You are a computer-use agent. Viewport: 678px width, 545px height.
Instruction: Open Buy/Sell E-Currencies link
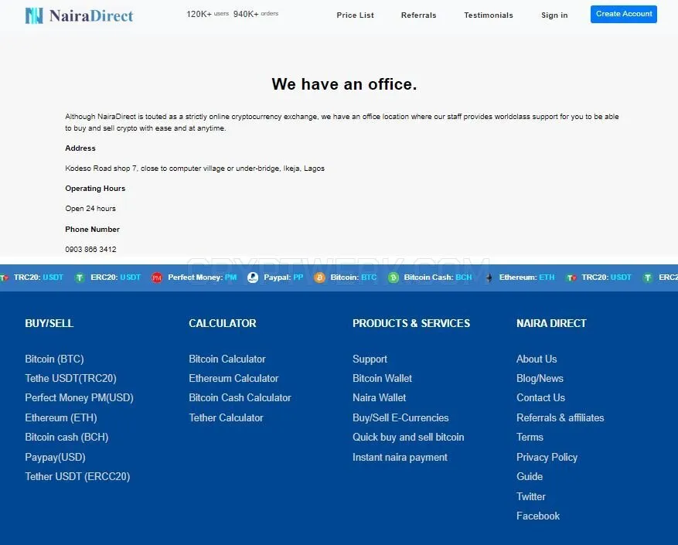[400, 417]
